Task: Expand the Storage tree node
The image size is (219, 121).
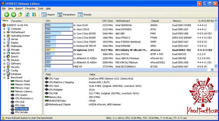Action: pos(4,50)
